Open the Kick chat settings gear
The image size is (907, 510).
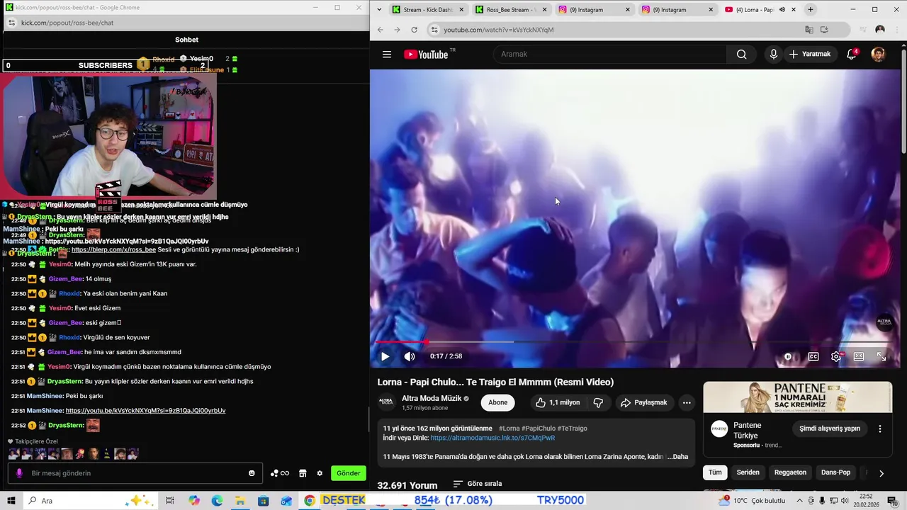pos(320,473)
